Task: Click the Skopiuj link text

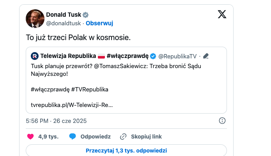Action: [x=146, y=137]
